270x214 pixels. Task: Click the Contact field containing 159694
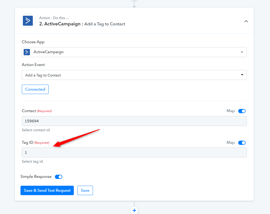click(134, 121)
